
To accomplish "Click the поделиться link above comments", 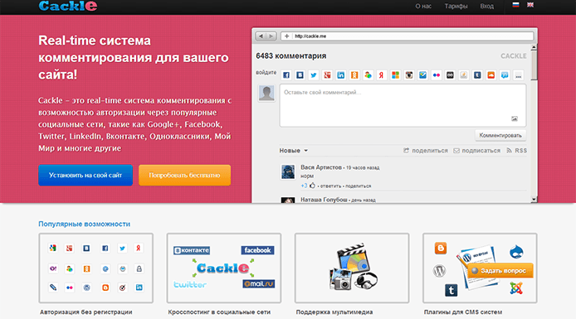I will (x=426, y=151).
